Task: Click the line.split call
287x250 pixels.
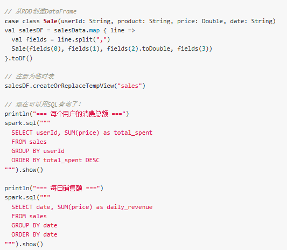Action: [83, 39]
